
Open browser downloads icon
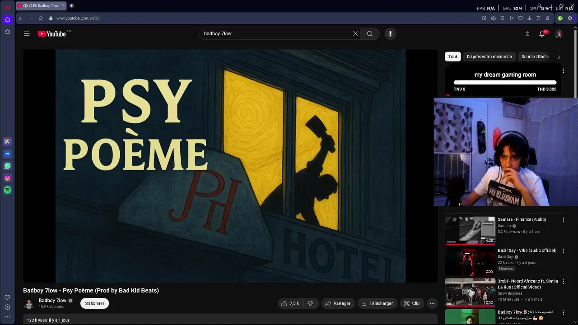(x=530, y=18)
